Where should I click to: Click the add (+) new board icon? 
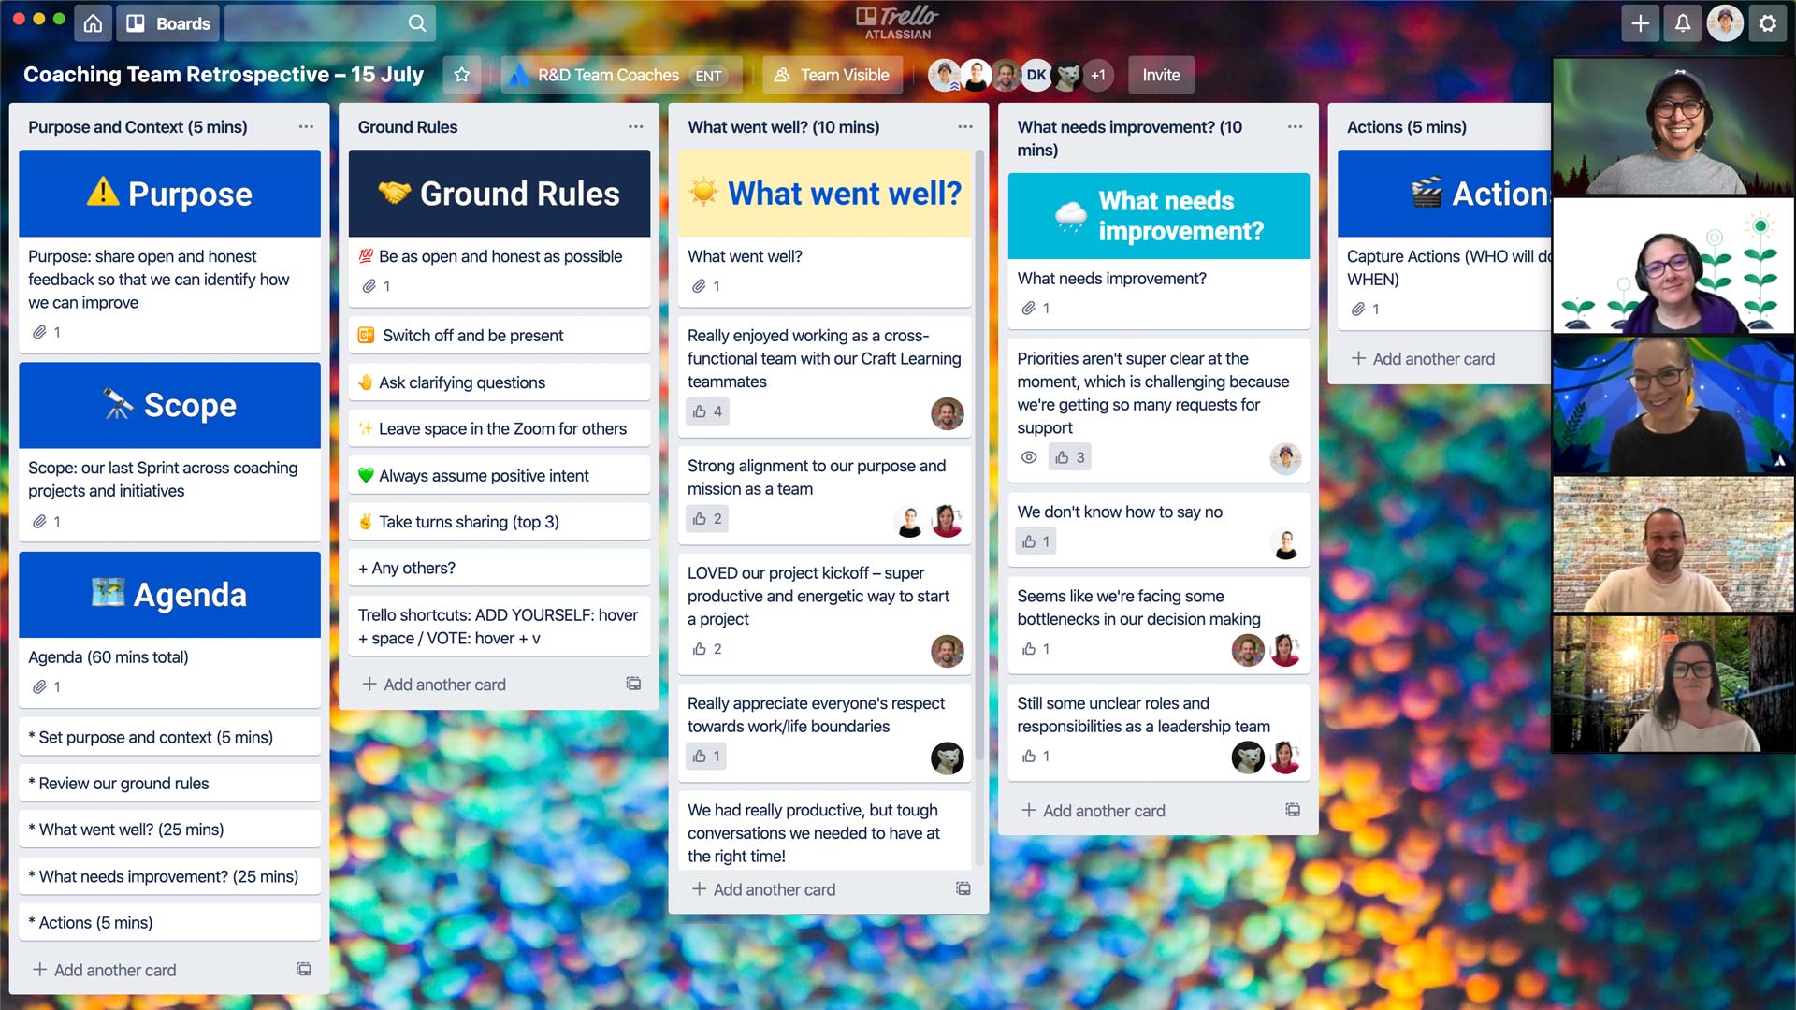click(1640, 22)
